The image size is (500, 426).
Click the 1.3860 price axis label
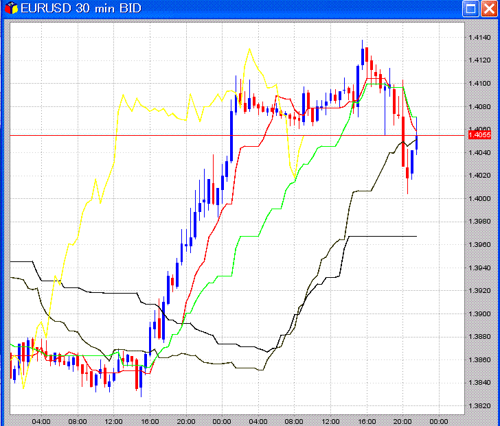479,360
